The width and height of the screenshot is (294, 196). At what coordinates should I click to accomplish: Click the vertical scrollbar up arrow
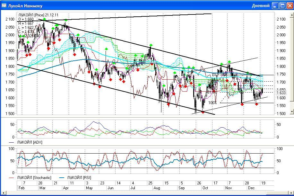point(291,15)
